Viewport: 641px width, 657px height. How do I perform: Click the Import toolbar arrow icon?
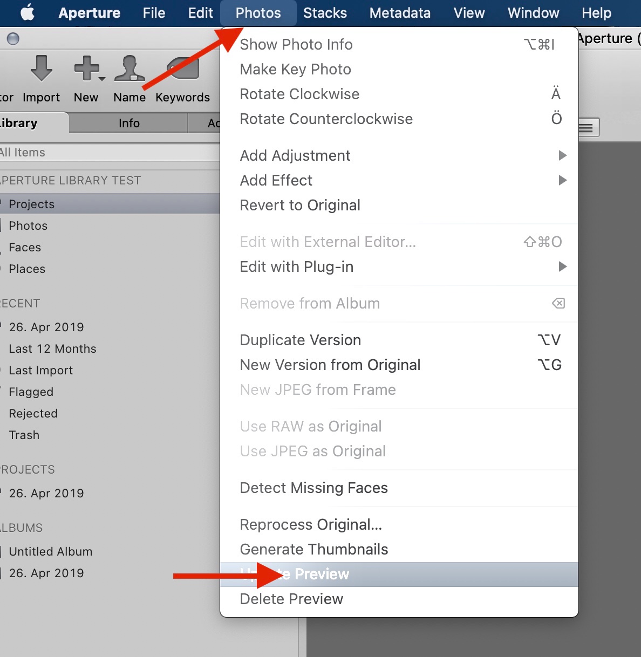point(41,68)
